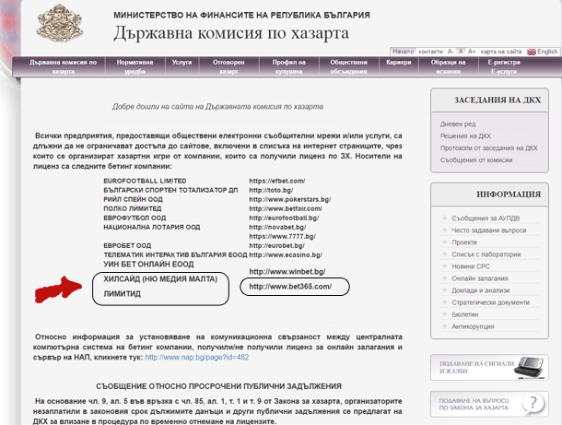Click УИН БЕТ ОНЛАЙН ЕООД company name
Viewport: 562px width, 425px height.
[x=148, y=265]
